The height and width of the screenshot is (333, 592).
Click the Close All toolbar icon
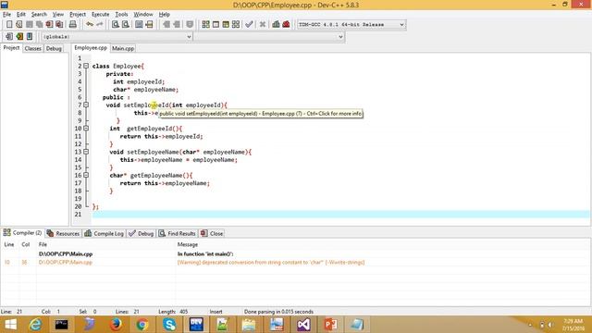pyautogui.click(x=59, y=24)
